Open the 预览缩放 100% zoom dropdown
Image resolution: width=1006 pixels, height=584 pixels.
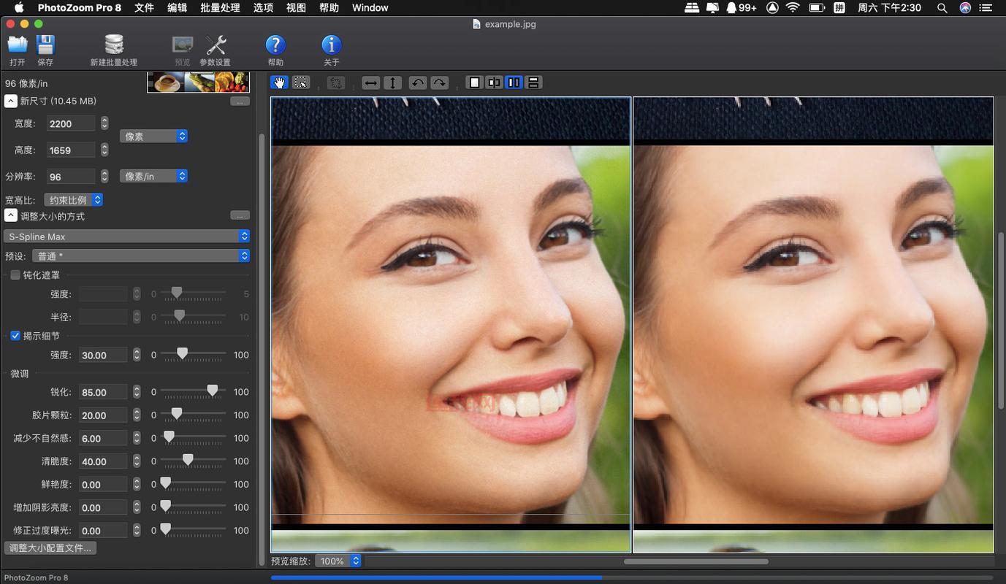(338, 561)
